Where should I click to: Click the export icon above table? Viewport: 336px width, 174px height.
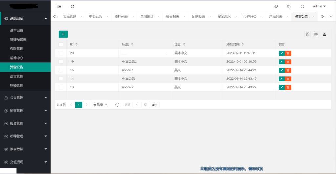pos(324,34)
